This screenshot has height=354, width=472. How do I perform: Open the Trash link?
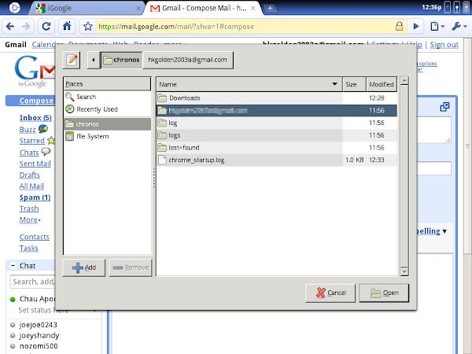click(29, 208)
